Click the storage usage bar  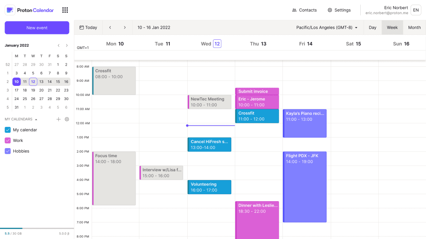coord(37,229)
